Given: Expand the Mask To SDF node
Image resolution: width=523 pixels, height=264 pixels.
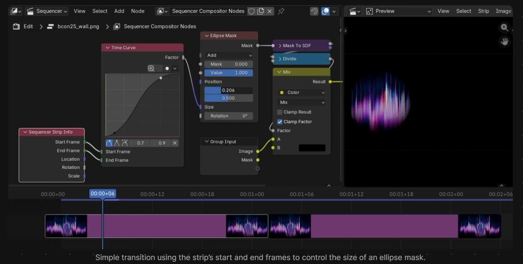Looking at the screenshot, I should click(x=280, y=46).
